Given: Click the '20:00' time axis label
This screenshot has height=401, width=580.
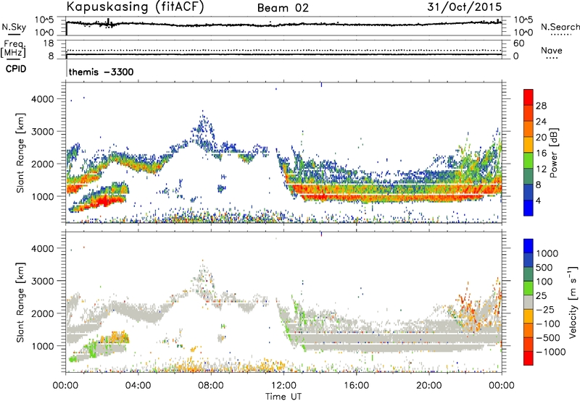Looking at the screenshot, I should [x=429, y=386].
